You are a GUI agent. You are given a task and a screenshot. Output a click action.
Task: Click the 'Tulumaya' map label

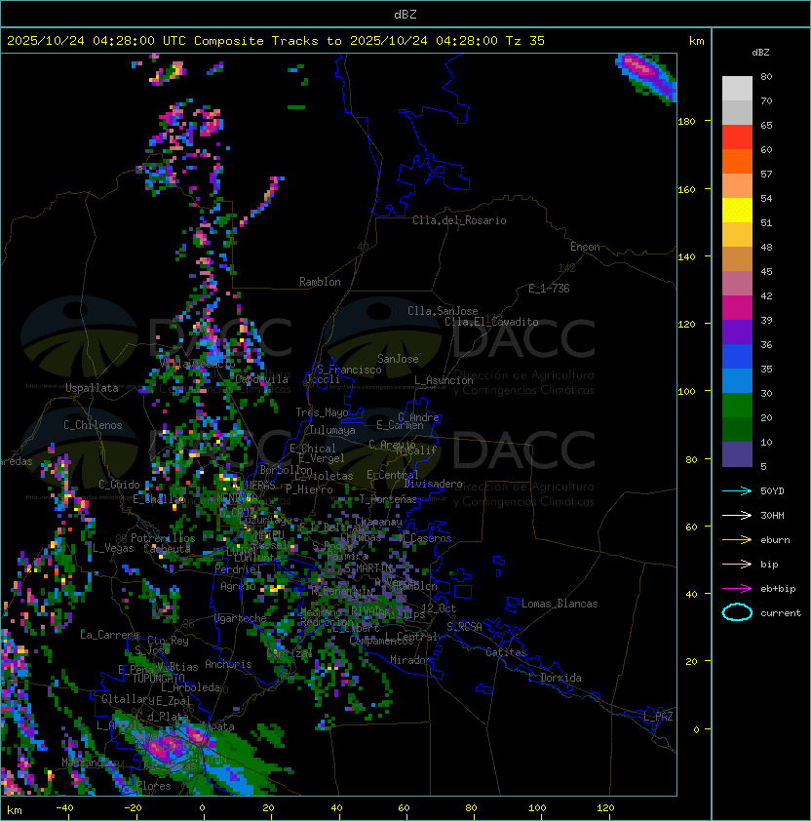coord(332,430)
